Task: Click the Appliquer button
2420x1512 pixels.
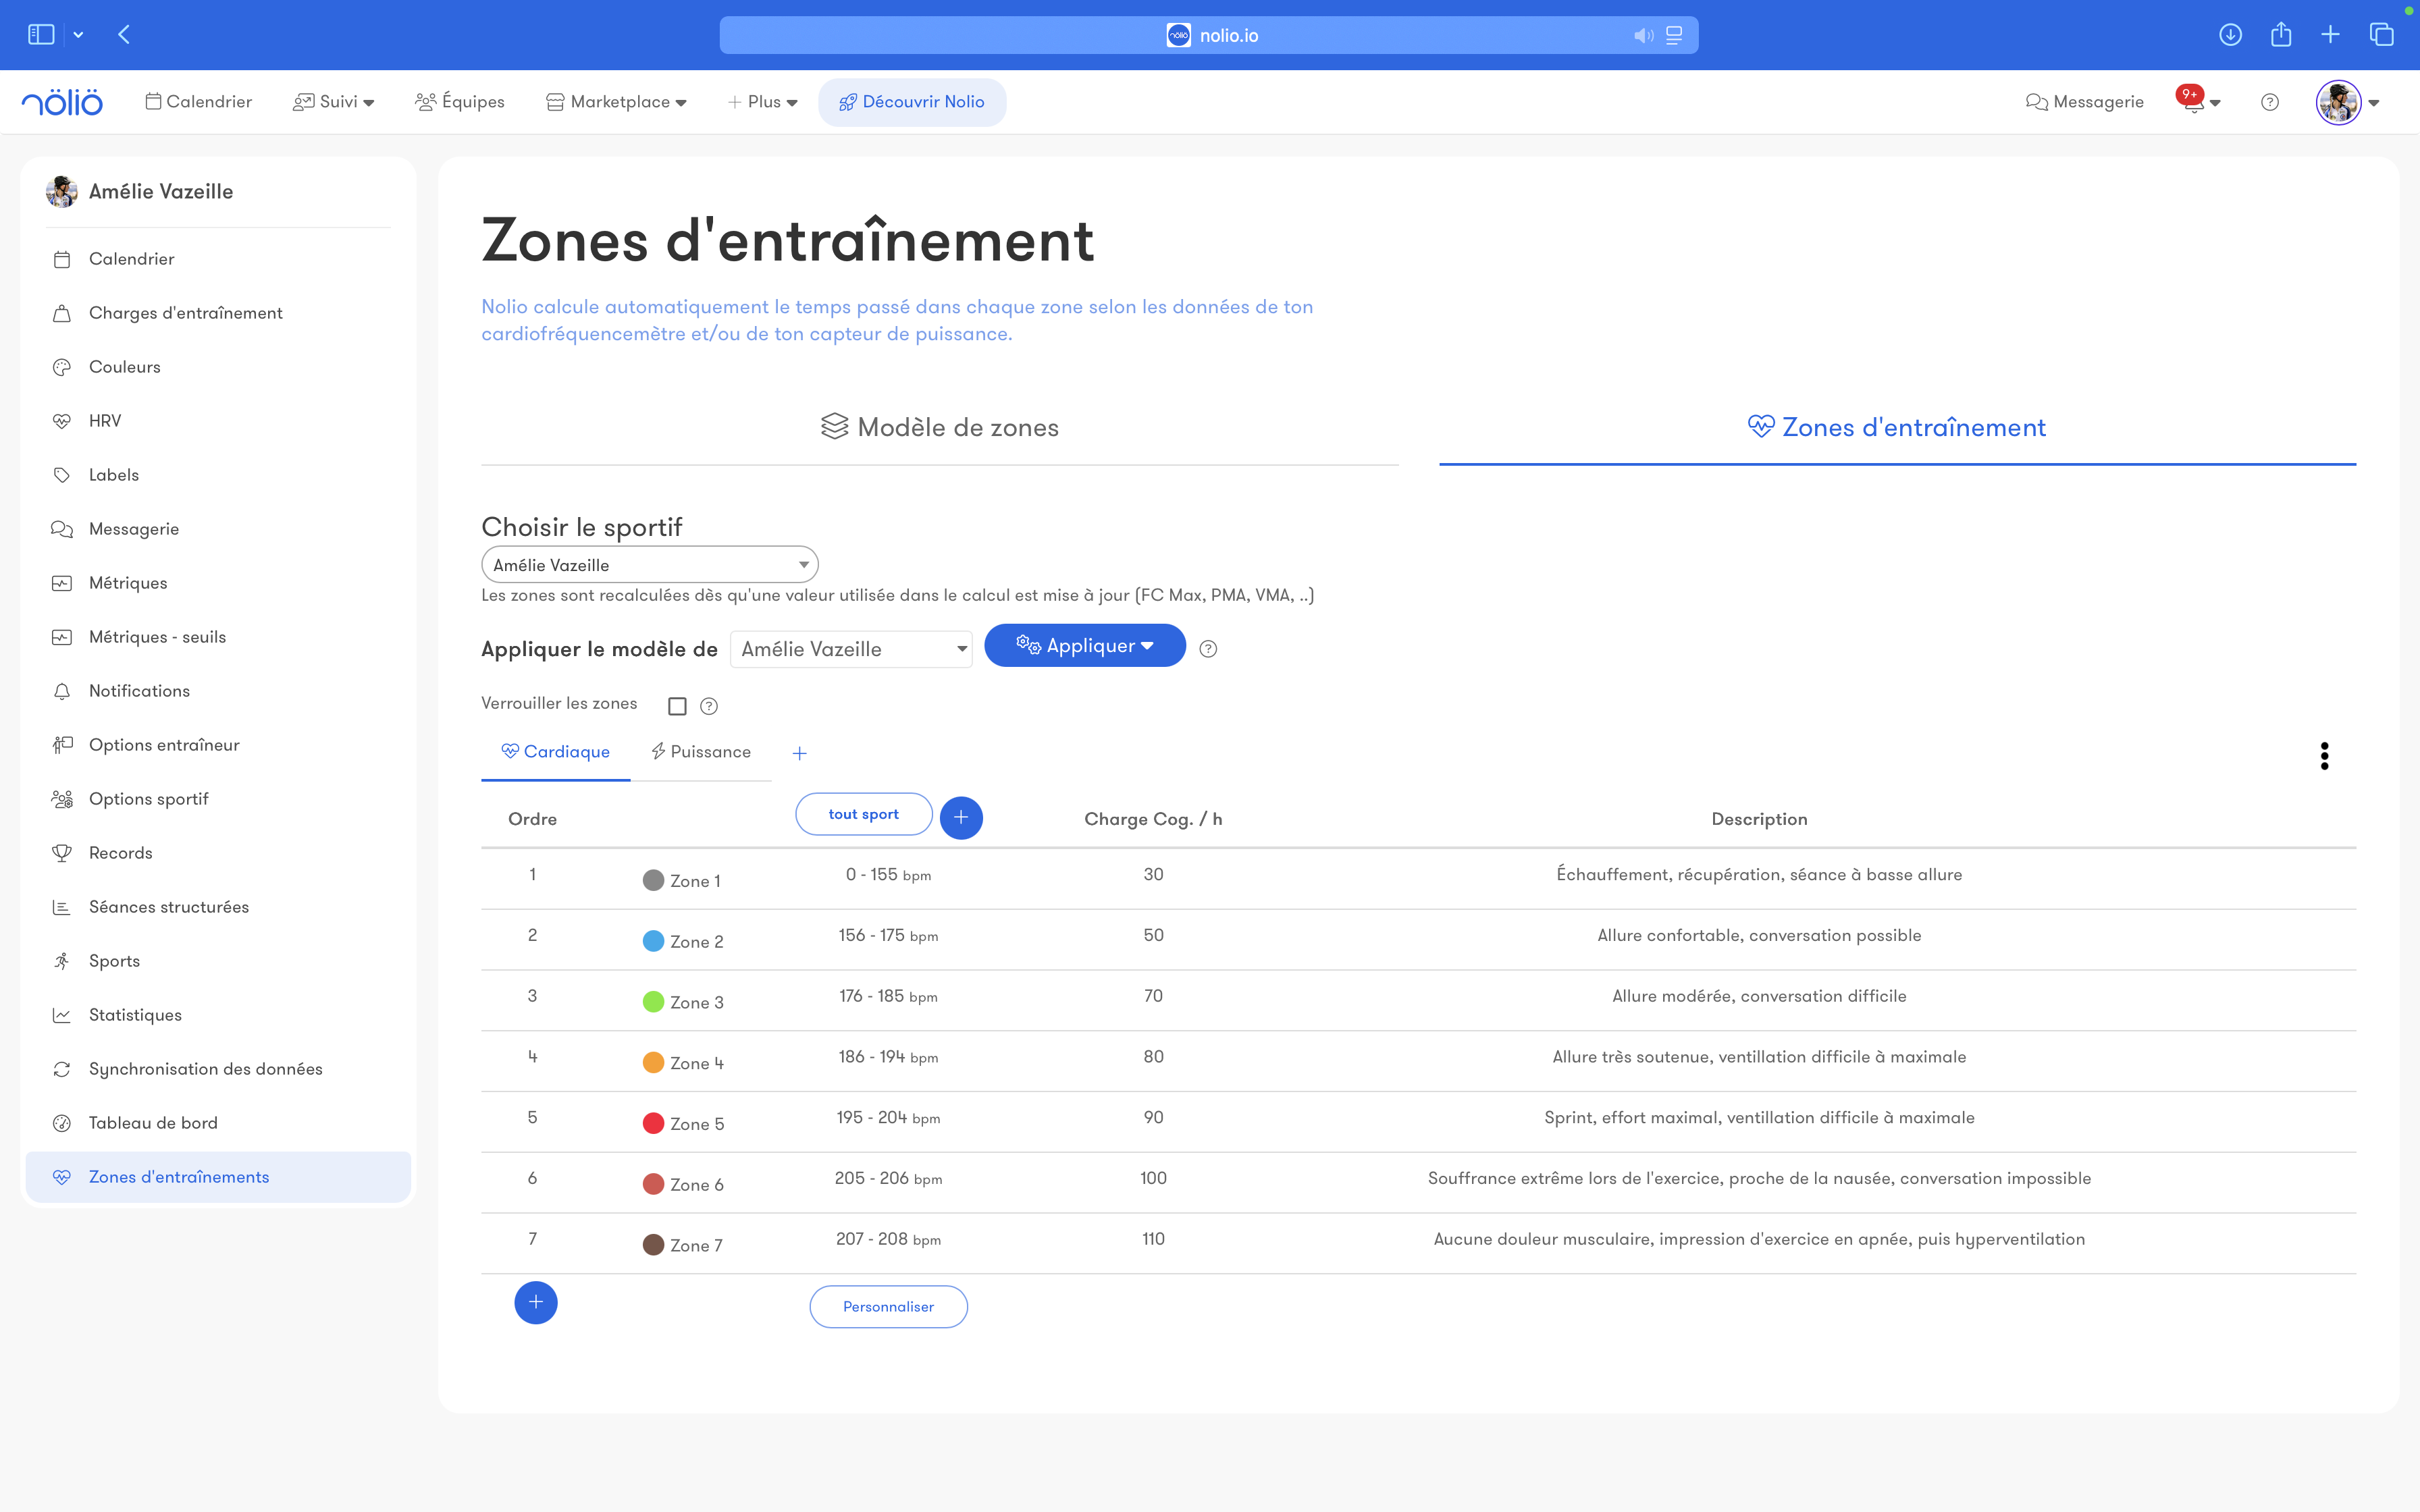Action: pyautogui.click(x=1085, y=646)
